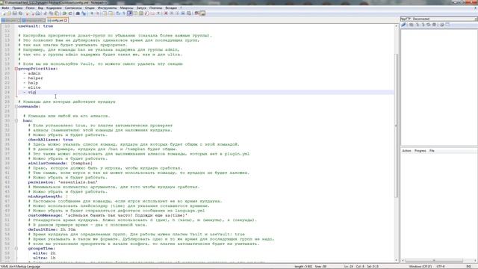Click the Zoom Out toolbar icon
The height and width of the screenshot is (269, 478).
(98, 13)
